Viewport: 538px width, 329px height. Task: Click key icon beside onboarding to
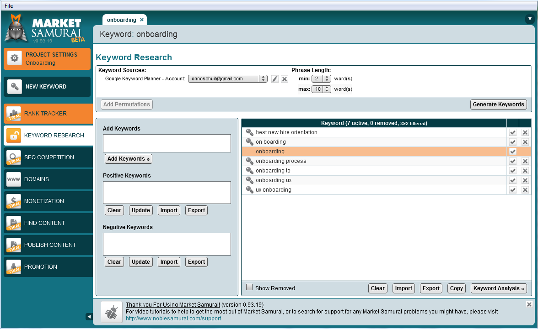point(250,171)
